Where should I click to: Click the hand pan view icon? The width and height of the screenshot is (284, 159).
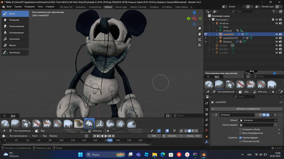coord(199,34)
